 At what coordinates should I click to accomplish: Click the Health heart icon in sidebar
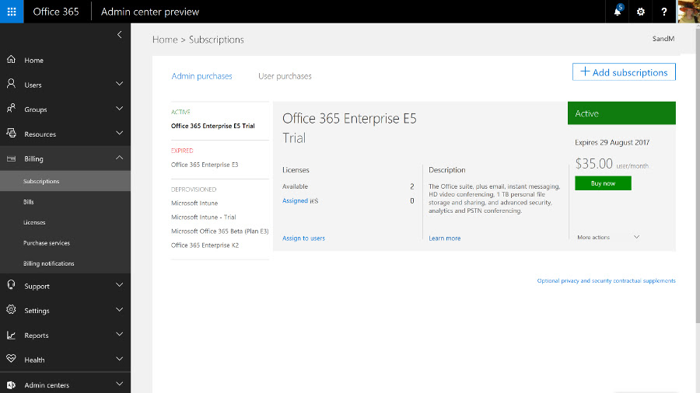(11, 359)
